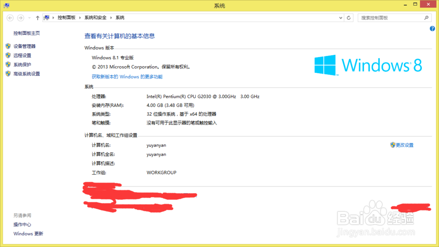Maximize the 系统 window
Screen dimensions: 439x247
coord(415,4)
